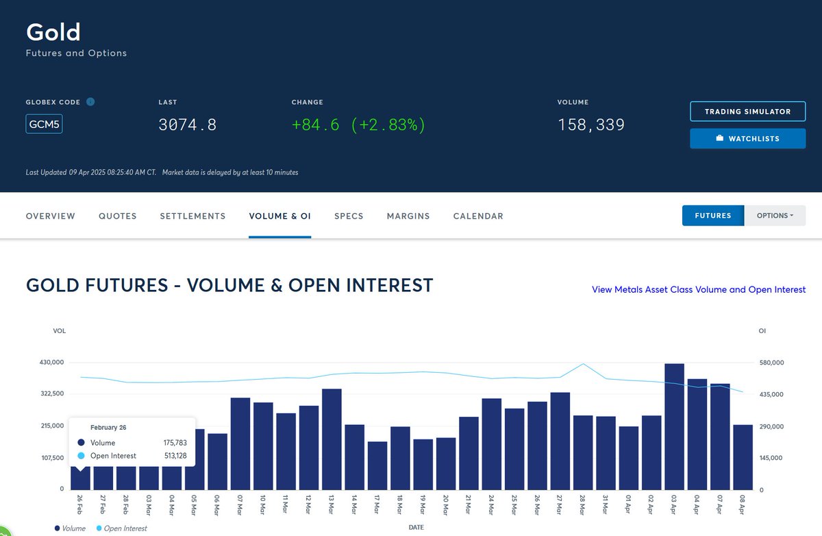Click the 430,000 volume axis label
This screenshot has width=822, height=536.
52,362
